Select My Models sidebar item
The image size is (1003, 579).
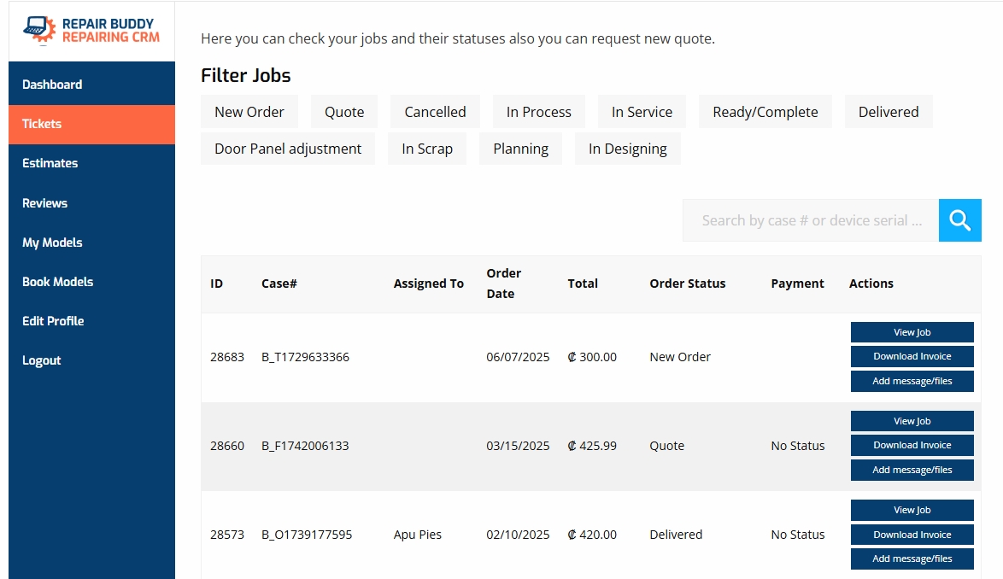[52, 243]
